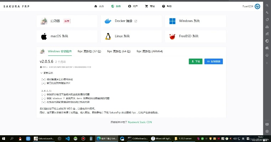Image resolution: width=271 pixels, height=142 pixels.
Task: Choose the Linux system card
Action: 131,36
